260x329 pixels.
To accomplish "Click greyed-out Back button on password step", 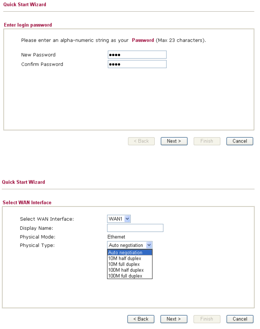I will (x=141, y=141).
